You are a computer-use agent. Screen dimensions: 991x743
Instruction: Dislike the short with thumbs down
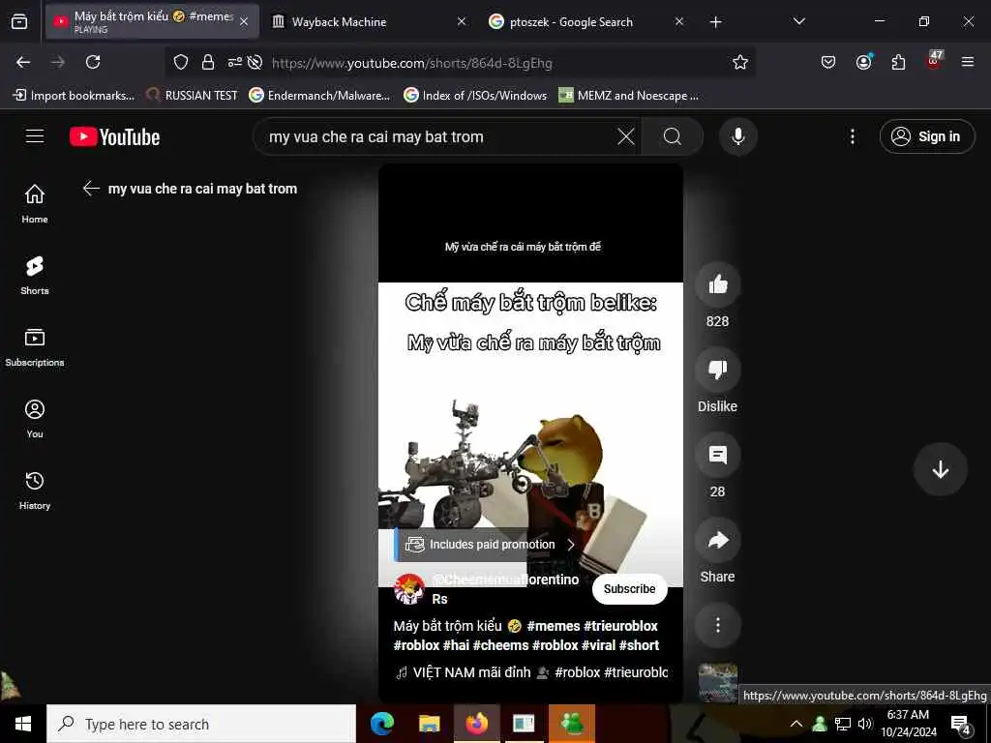(717, 370)
